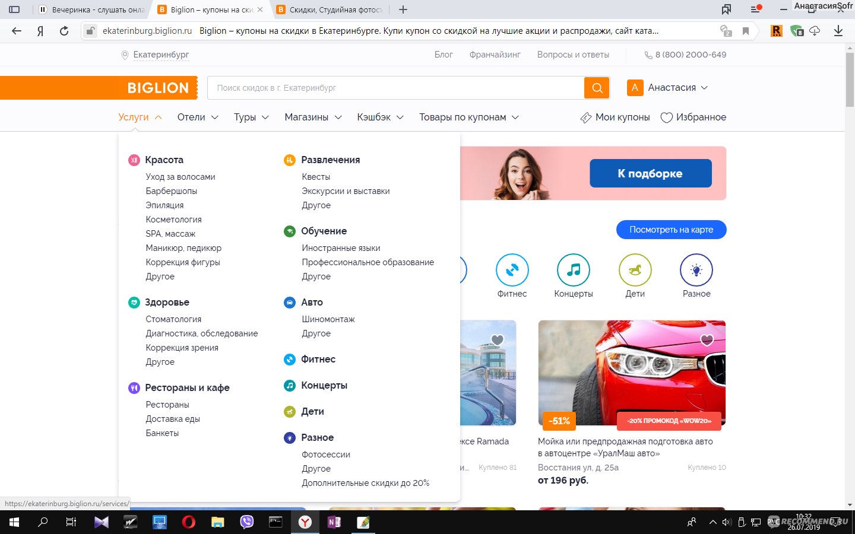Focus the Поиск скидок search field
Viewport: 855px width, 534px height.
(x=395, y=88)
